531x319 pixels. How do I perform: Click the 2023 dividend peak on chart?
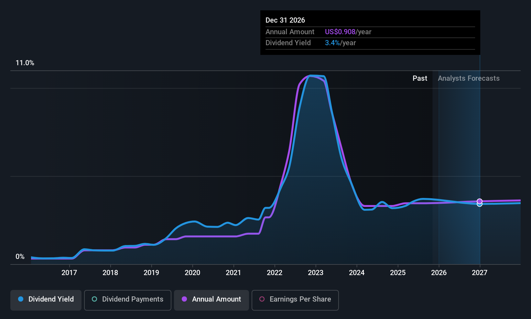(311, 76)
